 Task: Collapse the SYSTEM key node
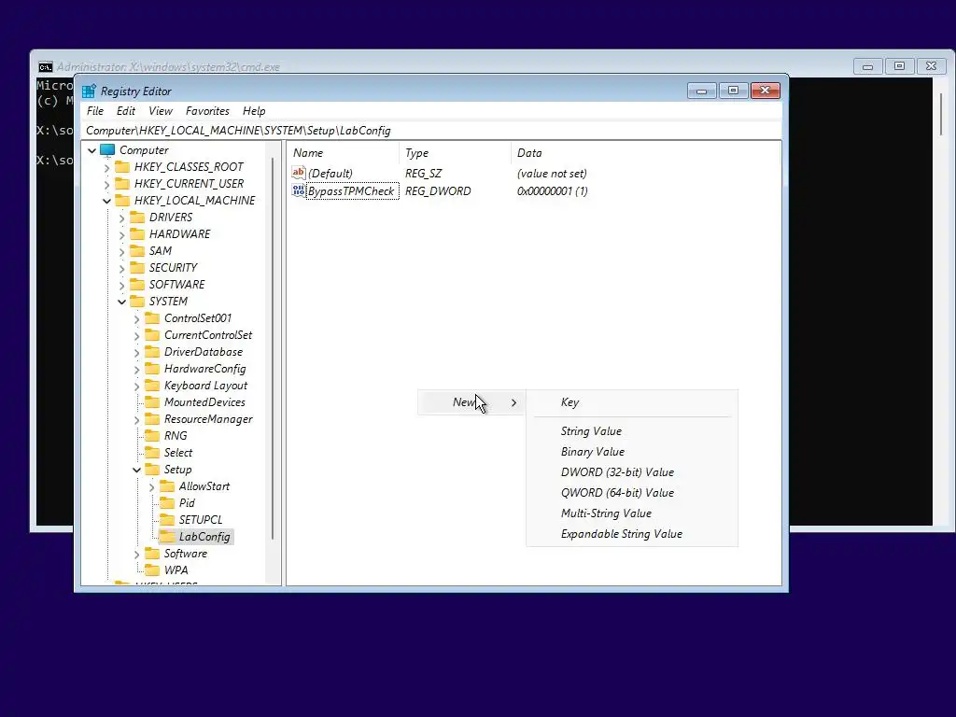point(122,302)
